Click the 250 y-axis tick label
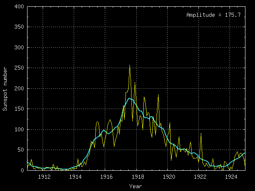The image size is (255, 191). (20, 68)
